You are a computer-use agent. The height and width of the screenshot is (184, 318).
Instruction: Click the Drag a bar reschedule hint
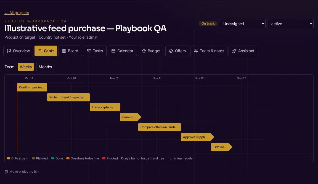click(x=157, y=158)
